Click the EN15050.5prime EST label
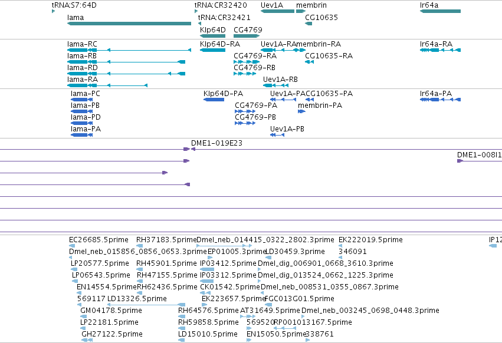502x343 pixels. click(276, 334)
